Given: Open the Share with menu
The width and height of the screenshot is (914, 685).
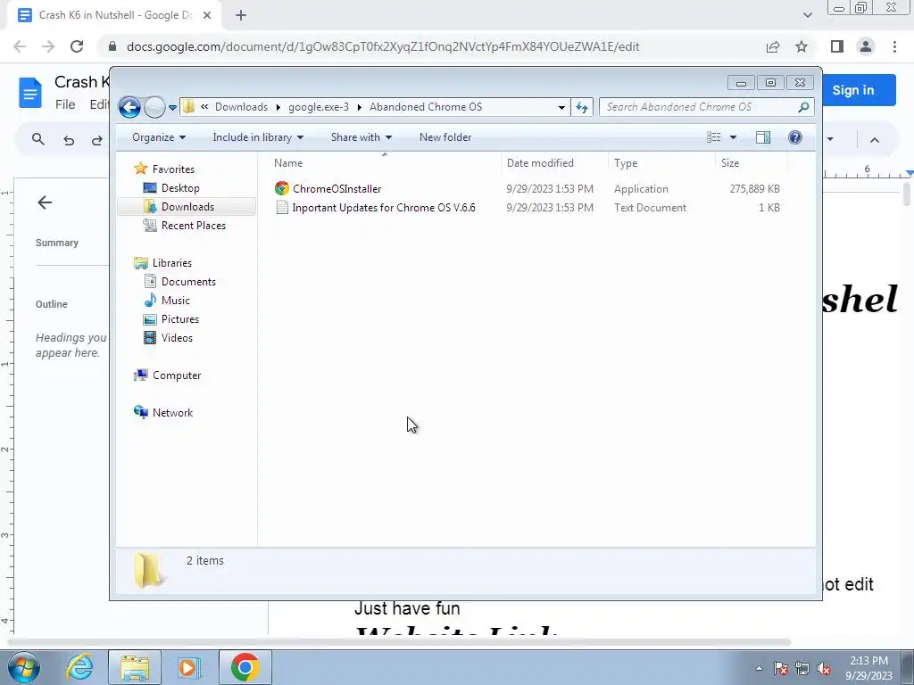Looking at the screenshot, I should click(x=361, y=137).
